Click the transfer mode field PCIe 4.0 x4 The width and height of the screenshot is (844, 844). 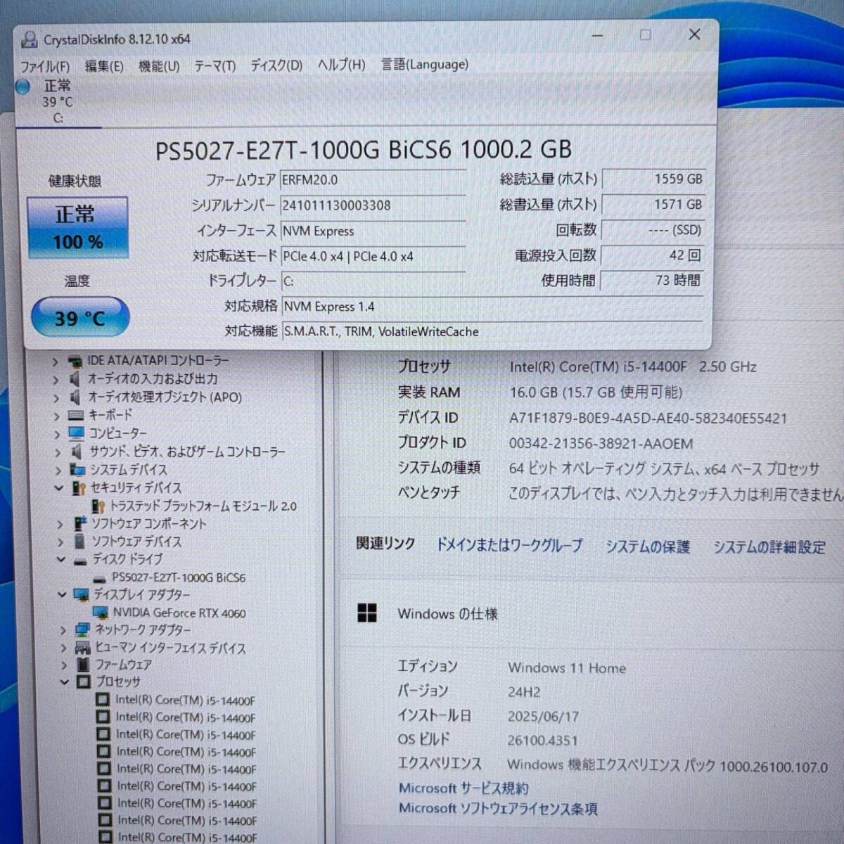(373, 257)
